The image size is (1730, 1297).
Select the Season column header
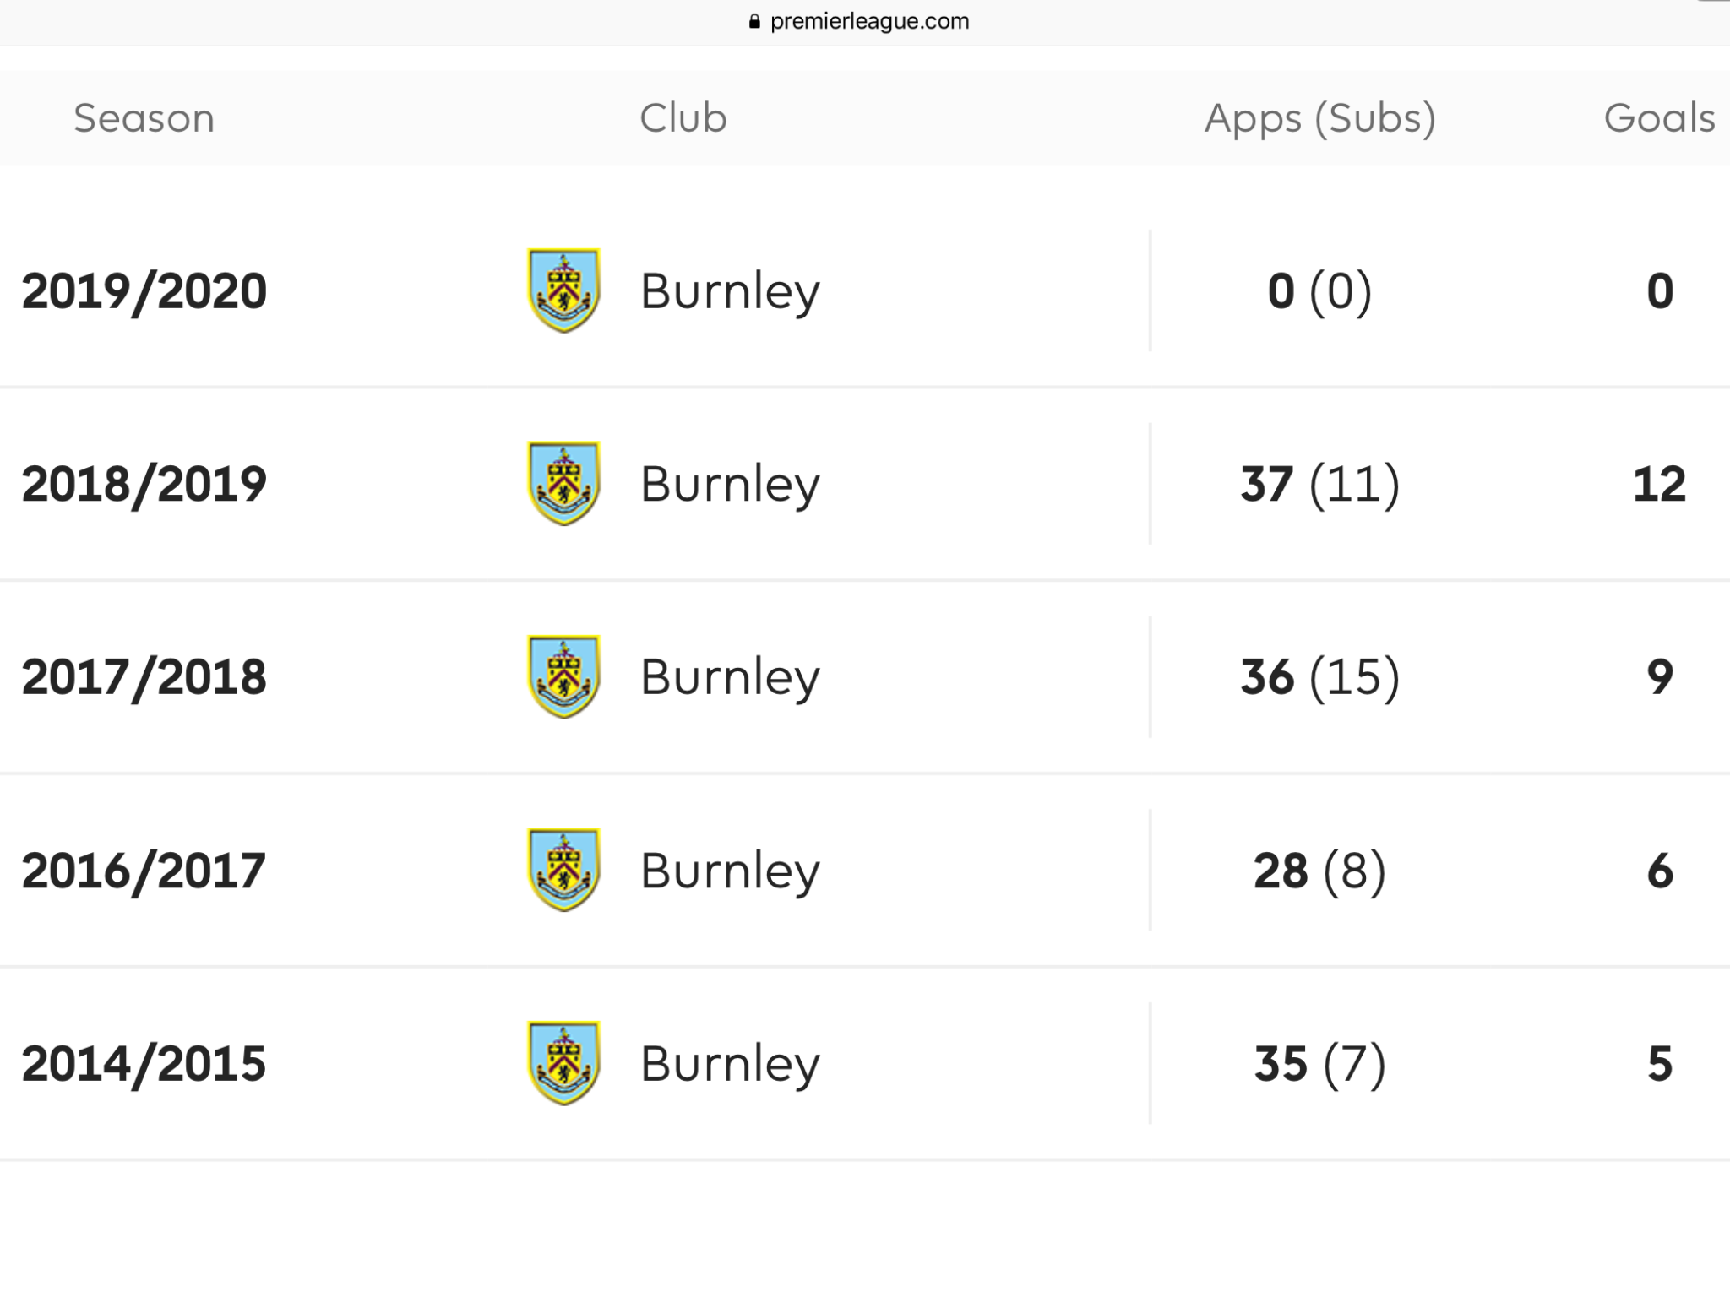point(144,118)
